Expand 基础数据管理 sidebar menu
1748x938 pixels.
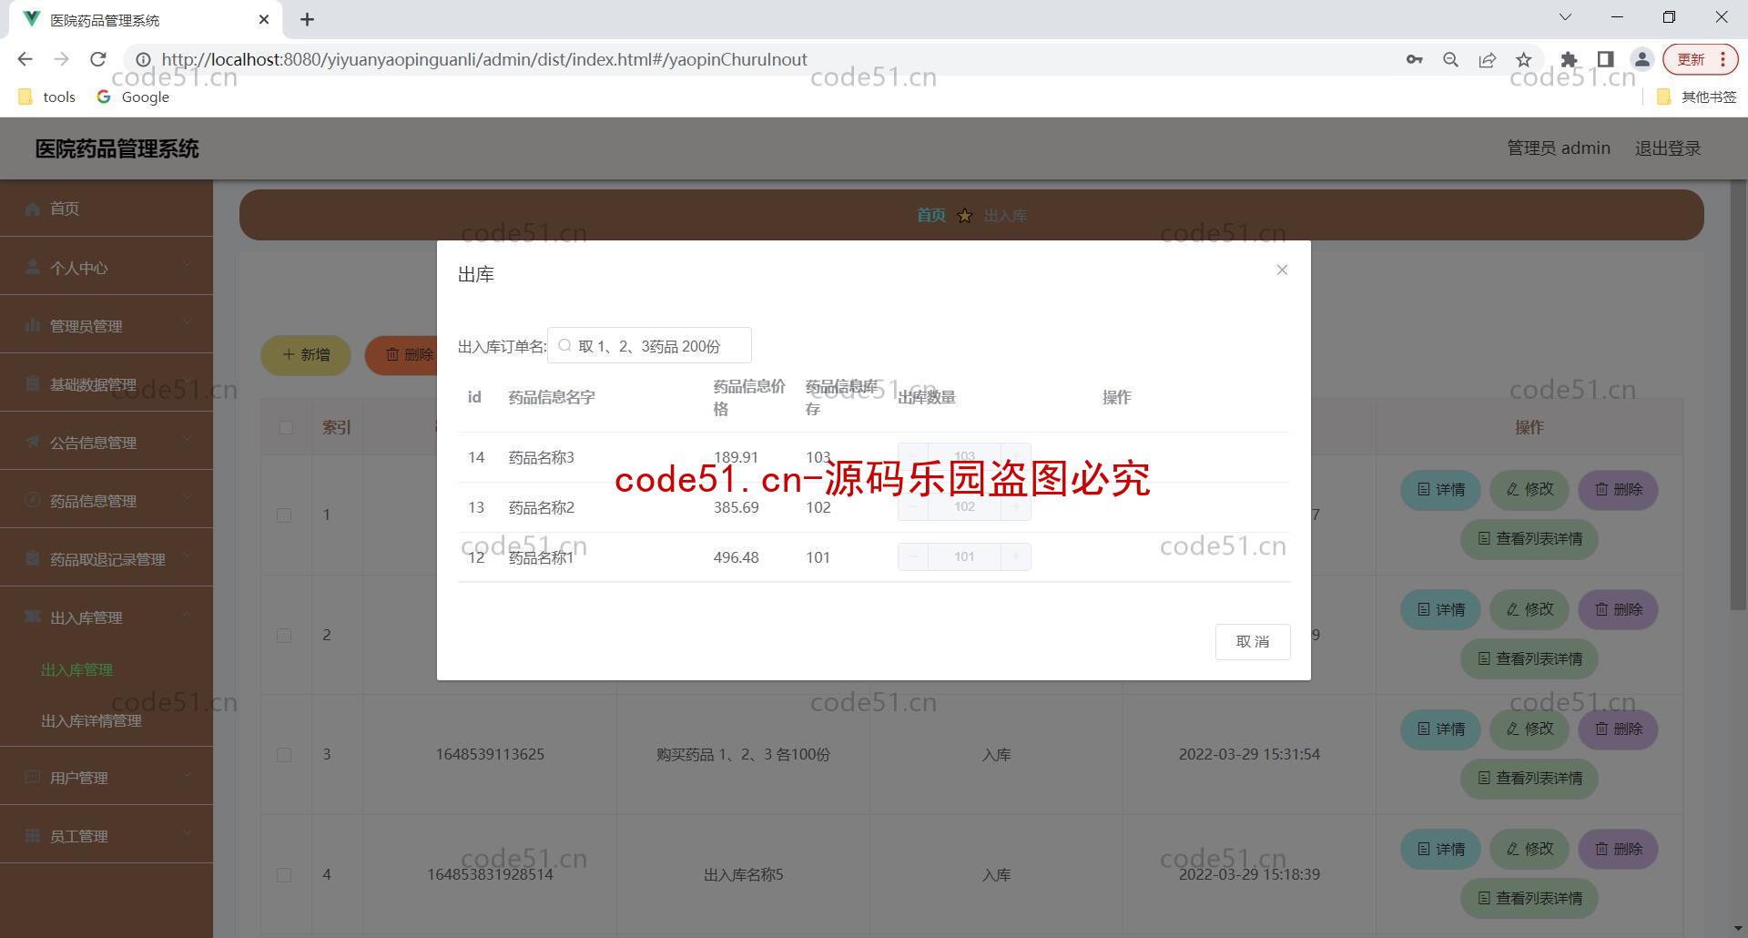107,383
